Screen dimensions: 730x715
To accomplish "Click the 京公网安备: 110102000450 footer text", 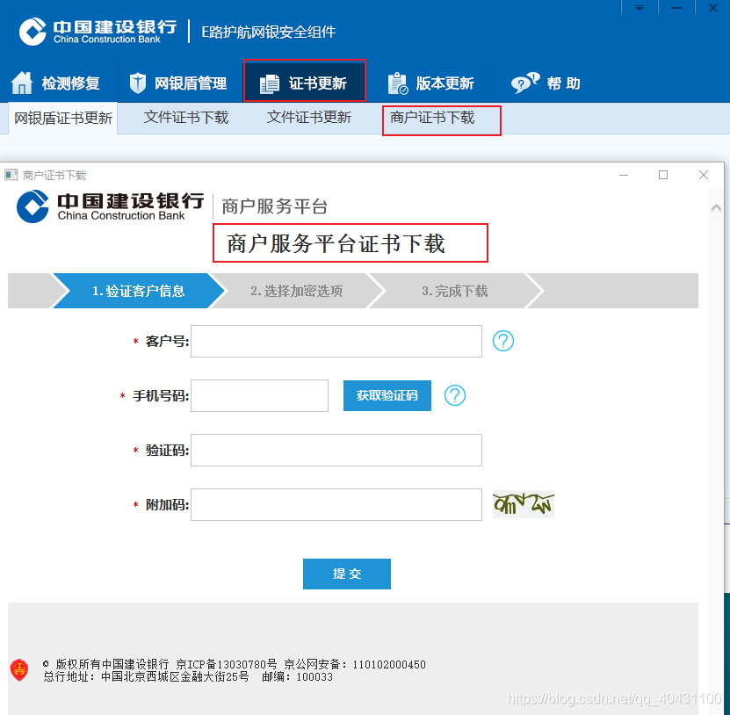I will click(x=355, y=664).
